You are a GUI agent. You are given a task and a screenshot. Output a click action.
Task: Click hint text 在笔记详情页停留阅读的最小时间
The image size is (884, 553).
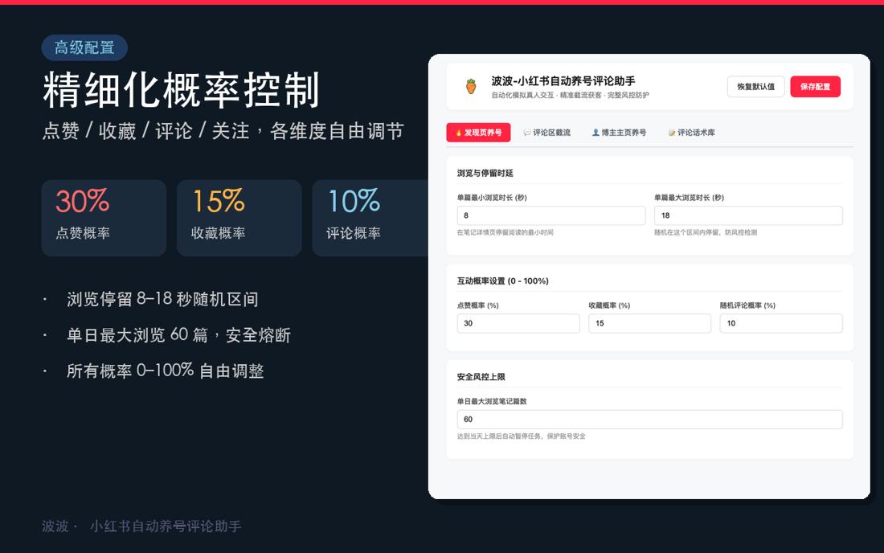pyautogui.click(x=505, y=232)
